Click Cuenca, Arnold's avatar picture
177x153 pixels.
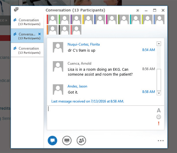(58, 66)
